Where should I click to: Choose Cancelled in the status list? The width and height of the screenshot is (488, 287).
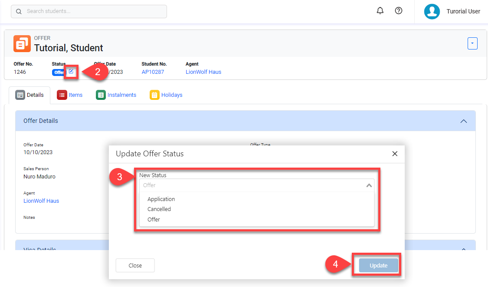coord(159,209)
